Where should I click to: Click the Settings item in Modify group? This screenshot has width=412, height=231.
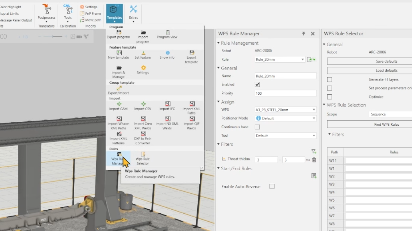pos(89,7)
